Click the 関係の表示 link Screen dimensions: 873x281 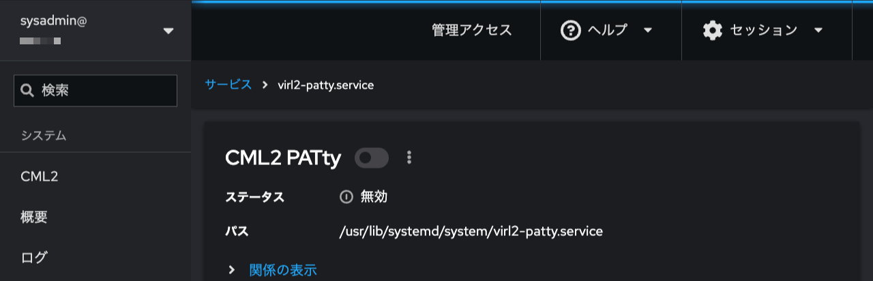coord(283,270)
